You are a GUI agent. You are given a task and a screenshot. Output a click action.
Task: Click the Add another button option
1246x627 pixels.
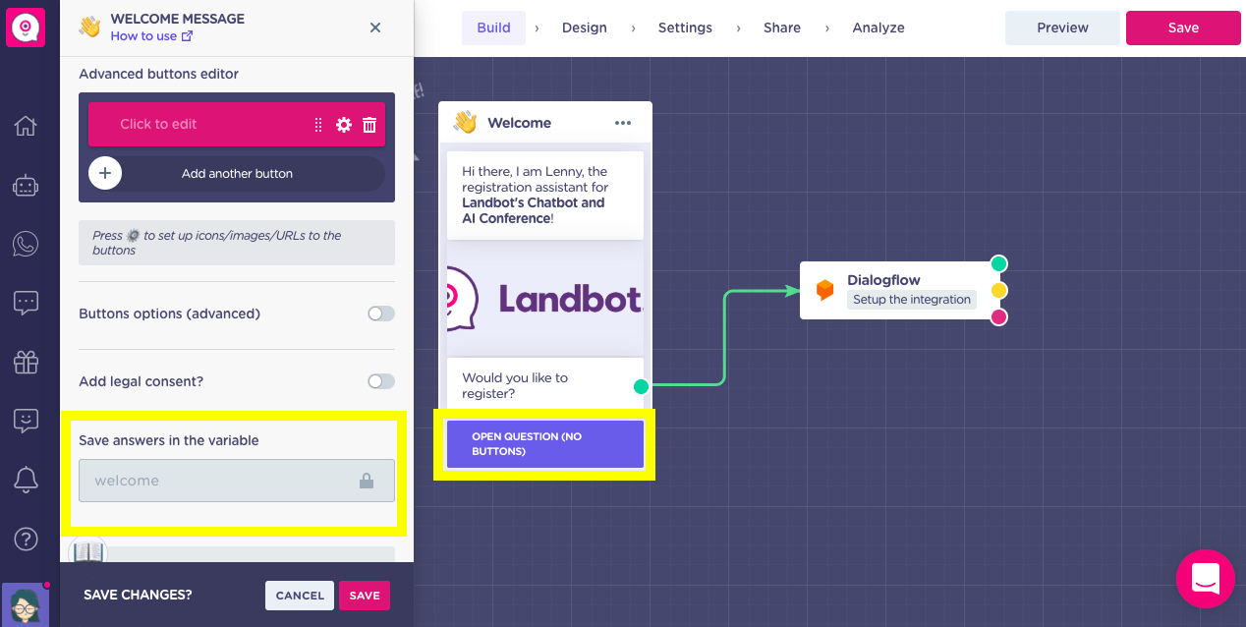pos(237,173)
